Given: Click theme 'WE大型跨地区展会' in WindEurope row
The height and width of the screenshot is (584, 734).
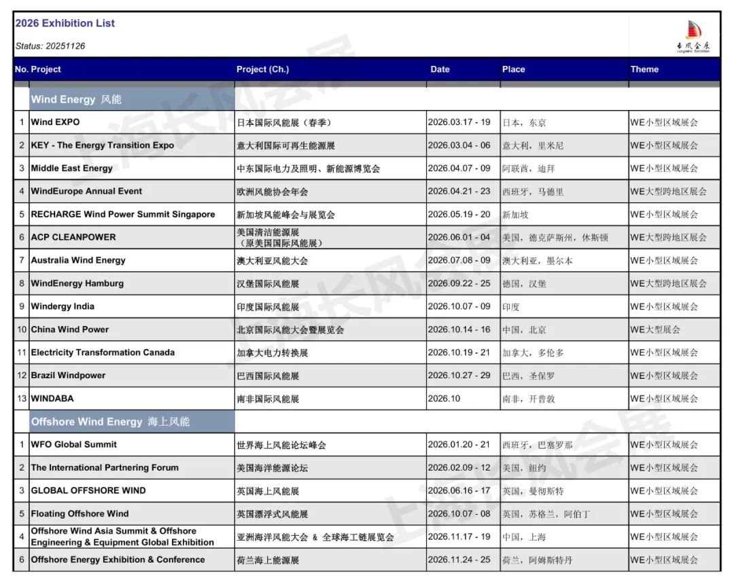Looking at the screenshot, I should 669,191.
